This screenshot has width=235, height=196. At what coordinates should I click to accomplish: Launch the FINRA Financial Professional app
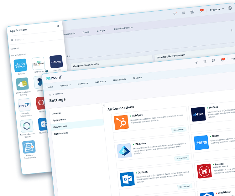[x=24, y=105]
